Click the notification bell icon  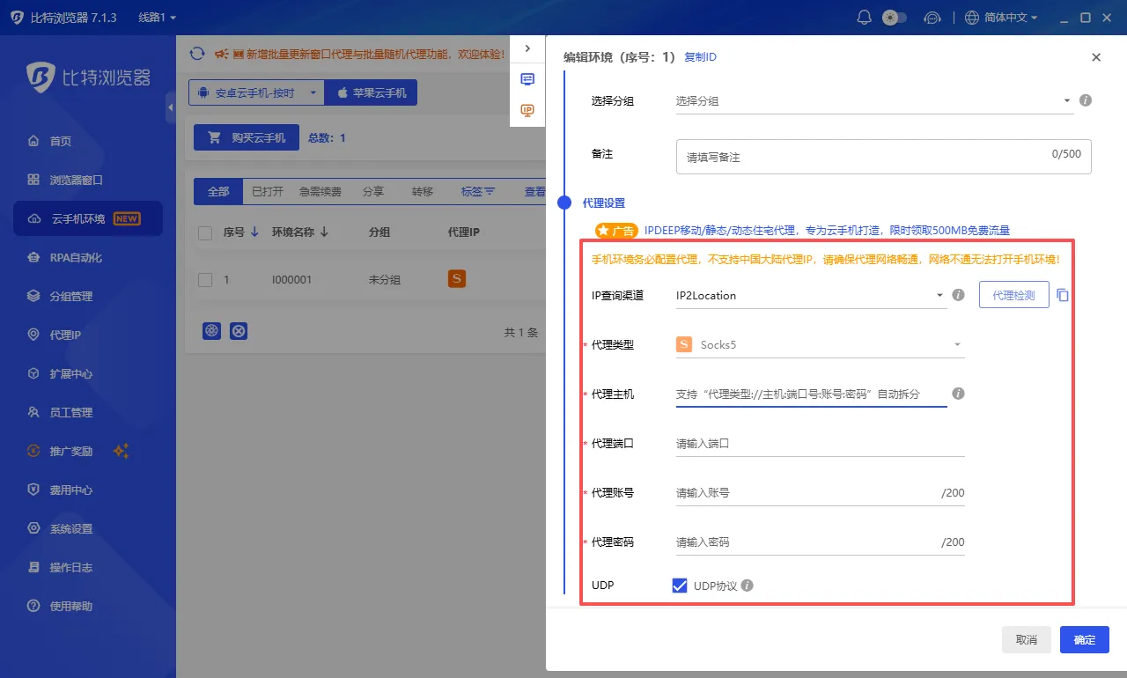point(865,18)
